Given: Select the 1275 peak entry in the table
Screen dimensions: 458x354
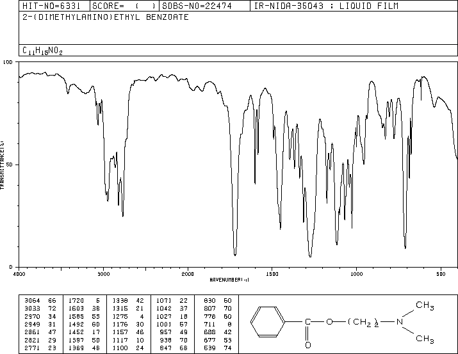Looking at the screenshot, I should (128, 316).
